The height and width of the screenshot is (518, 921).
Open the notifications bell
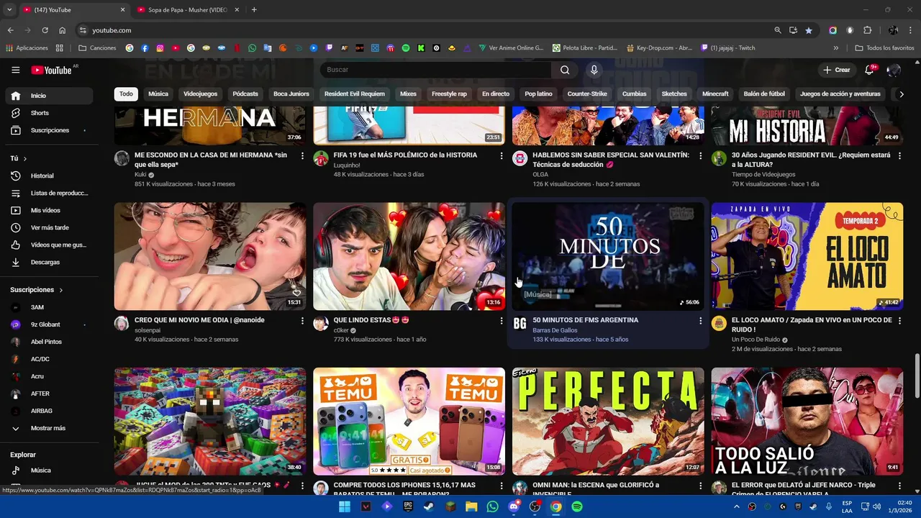pyautogui.click(x=869, y=70)
